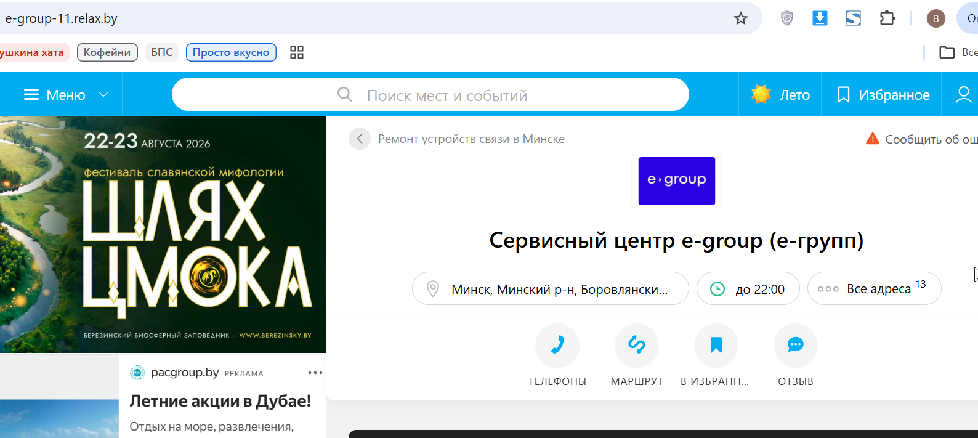This screenshot has height=438, width=978.
Task: Click the hamburger Меню icon
Action: click(x=31, y=95)
